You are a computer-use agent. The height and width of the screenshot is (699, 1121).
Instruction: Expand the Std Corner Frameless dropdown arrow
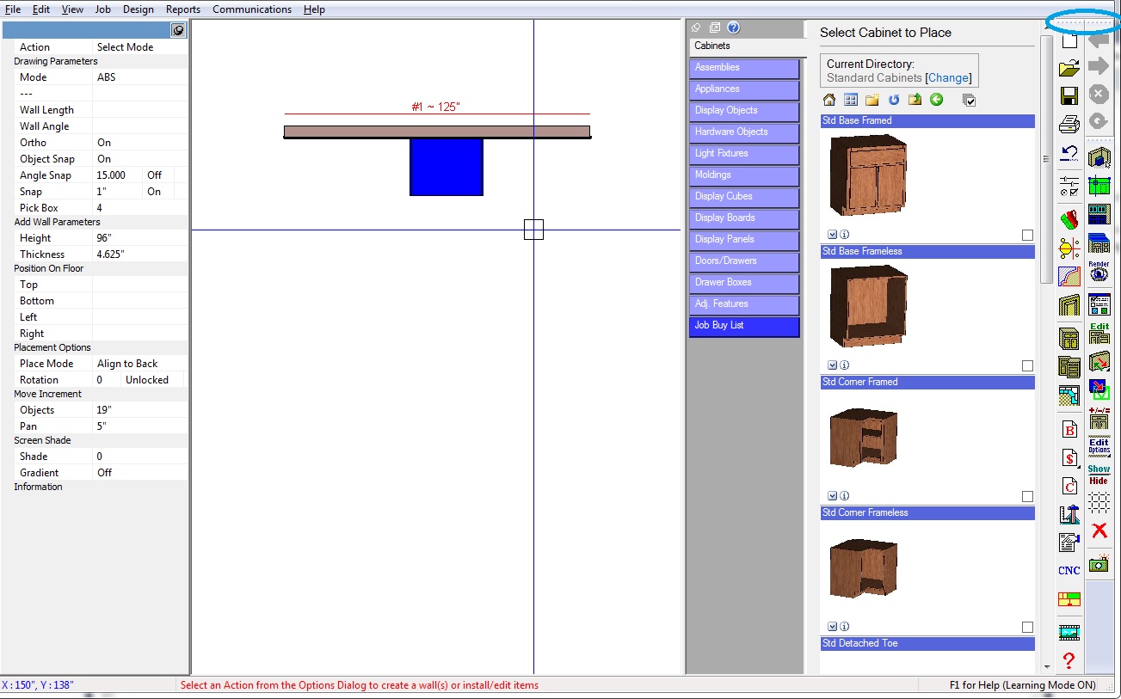point(832,627)
